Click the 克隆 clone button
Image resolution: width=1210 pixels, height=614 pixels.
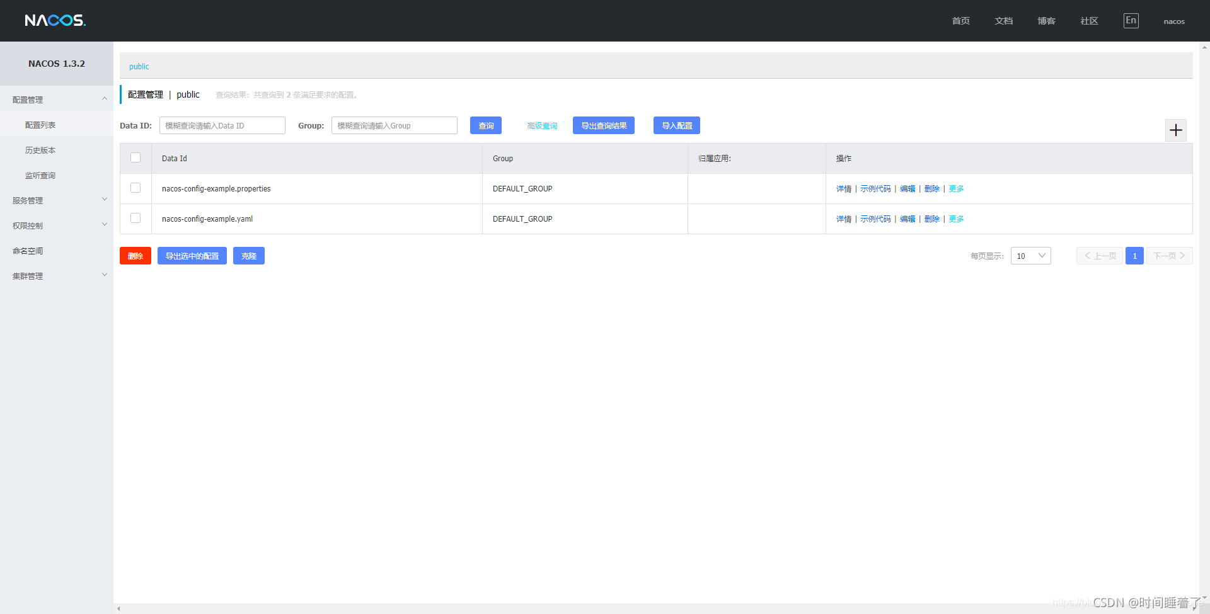click(x=249, y=256)
